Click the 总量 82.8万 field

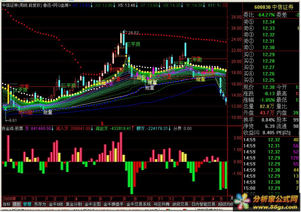[x=259, y=106]
